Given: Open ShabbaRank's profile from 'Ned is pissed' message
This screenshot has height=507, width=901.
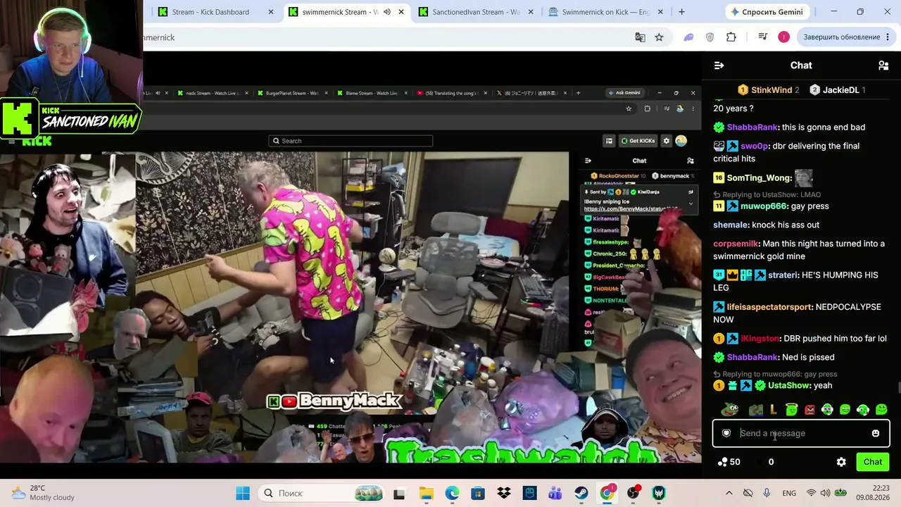Looking at the screenshot, I should (x=752, y=357).
